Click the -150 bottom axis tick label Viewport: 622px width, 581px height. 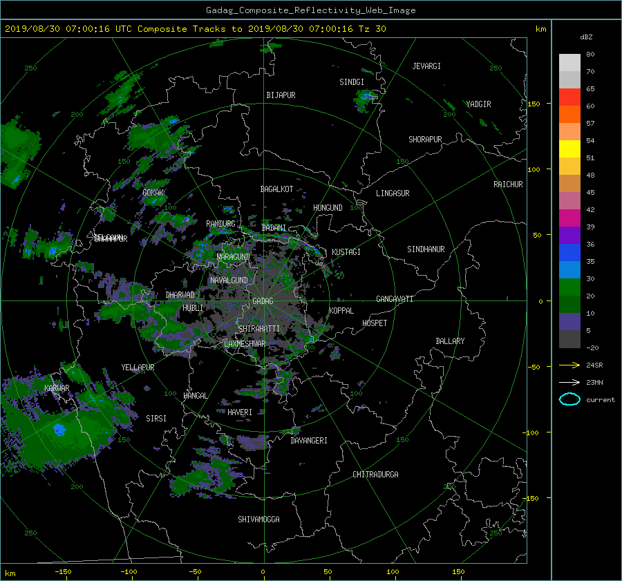[63, 572]
